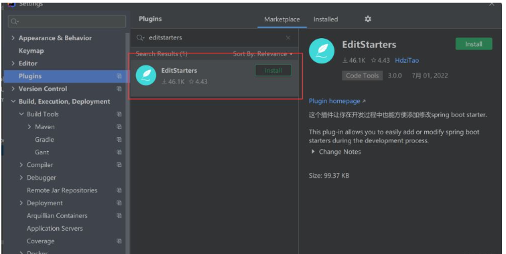Click green Install button in details pane

click(474, 44)
